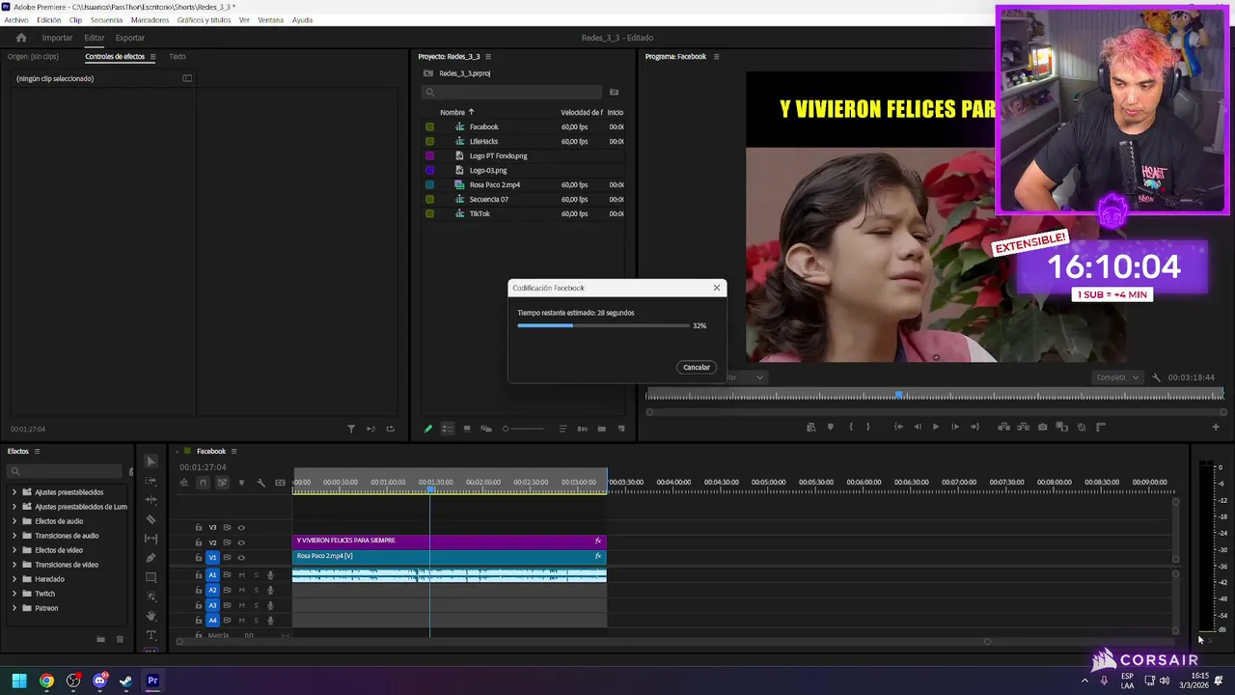
Task: Open the Secuencia menu
Action: click(x=106, y=20)
